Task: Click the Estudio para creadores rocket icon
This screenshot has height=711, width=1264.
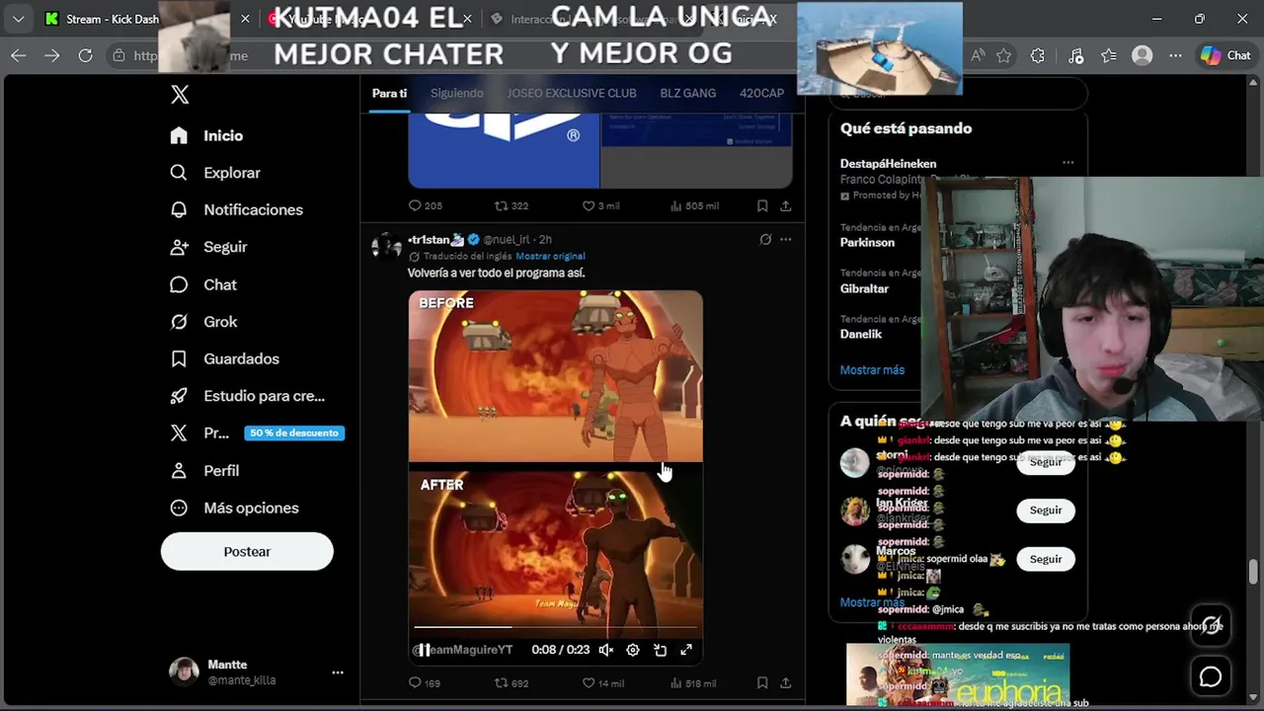Action: [179, 396]
